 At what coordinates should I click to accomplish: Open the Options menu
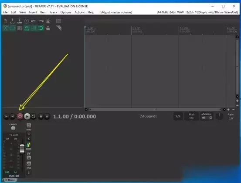(x=66, y=12)
